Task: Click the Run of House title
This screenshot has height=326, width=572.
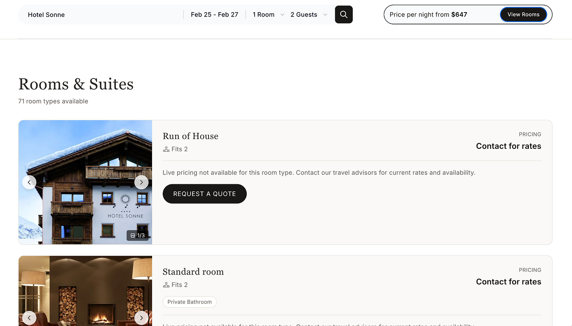Action: (x=191, y=136)
